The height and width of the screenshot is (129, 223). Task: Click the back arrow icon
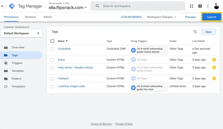pos(2,6)
